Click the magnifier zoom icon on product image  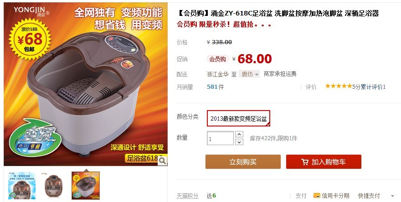(162, 161)
